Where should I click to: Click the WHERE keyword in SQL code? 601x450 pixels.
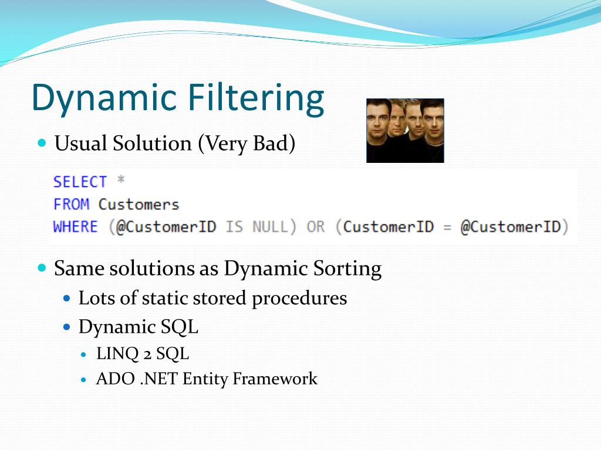coord(76,227)
